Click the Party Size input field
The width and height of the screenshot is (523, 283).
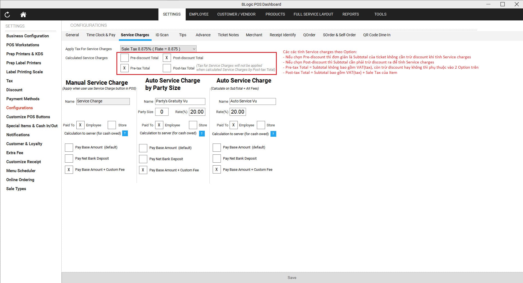pos(162,112)
